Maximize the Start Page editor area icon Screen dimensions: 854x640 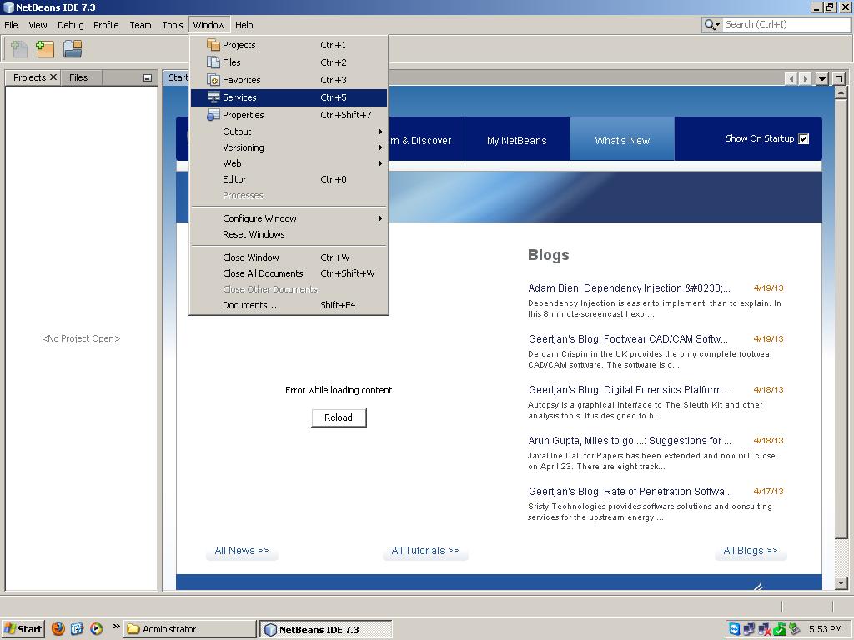[x=838, y=78]
